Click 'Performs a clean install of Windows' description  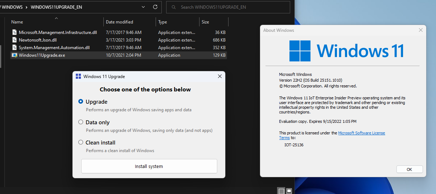click(120, 151)
